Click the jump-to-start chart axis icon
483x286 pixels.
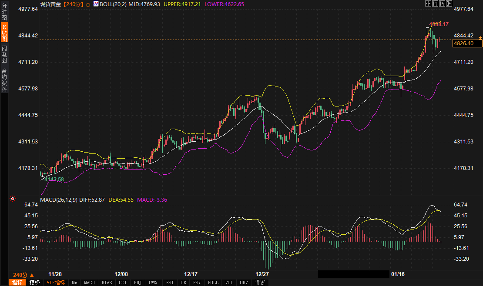pos(435,3)
